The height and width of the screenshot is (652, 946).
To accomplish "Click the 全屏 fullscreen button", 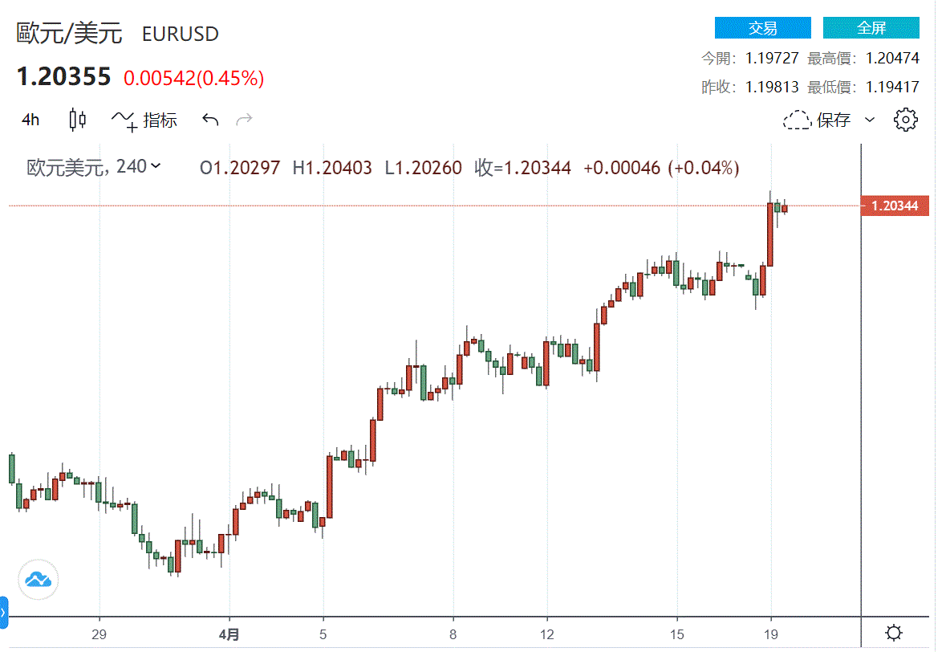I will tap(871, 28).
